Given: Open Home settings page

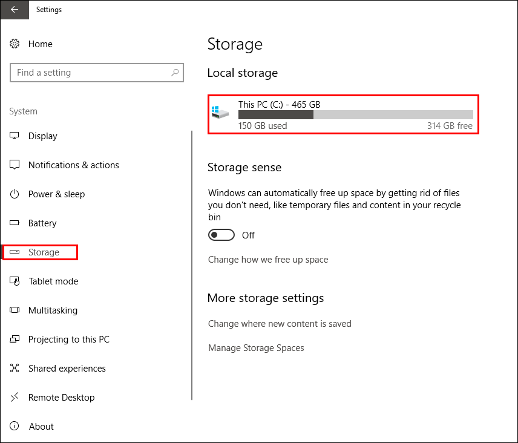Looking at the screenshot, I should [41, 44].
